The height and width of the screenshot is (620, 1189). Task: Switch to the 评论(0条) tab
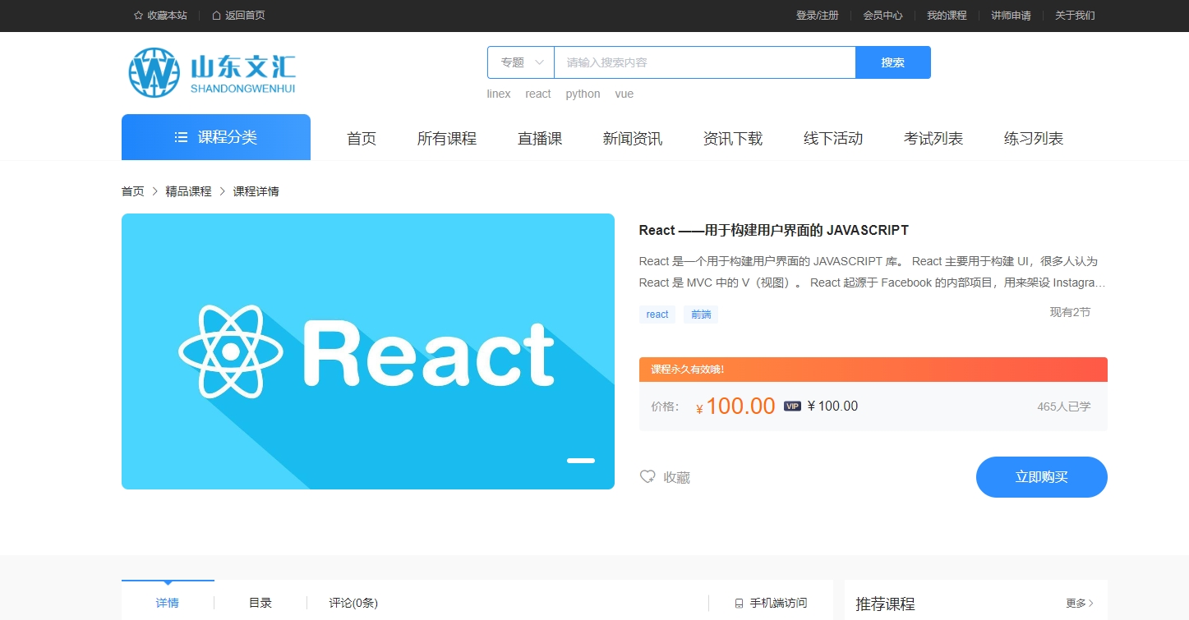pyautogui.click(x=353, y=603)
